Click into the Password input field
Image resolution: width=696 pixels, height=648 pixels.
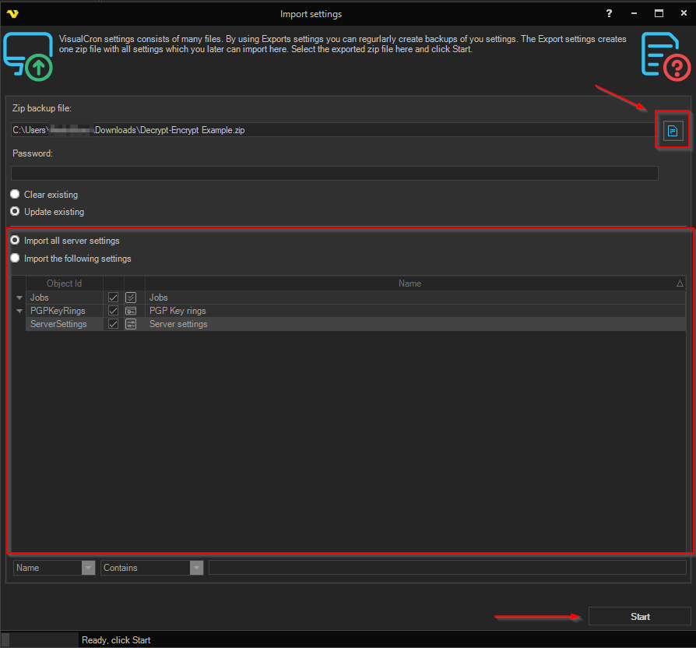tap(334, 173)
